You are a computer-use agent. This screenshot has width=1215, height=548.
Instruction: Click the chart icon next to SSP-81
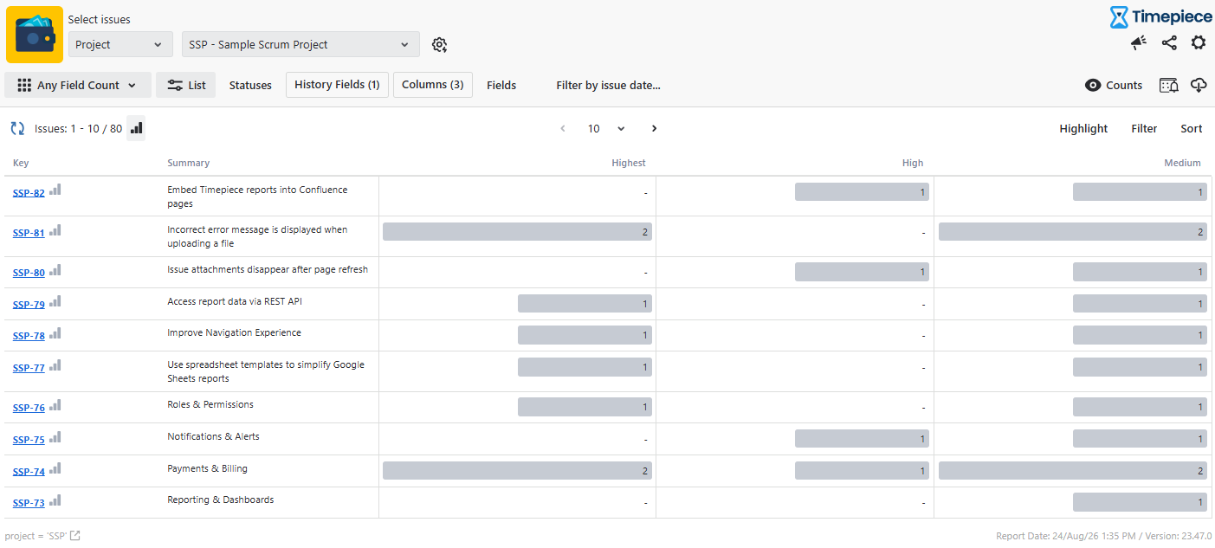click(x=55, y=230)
